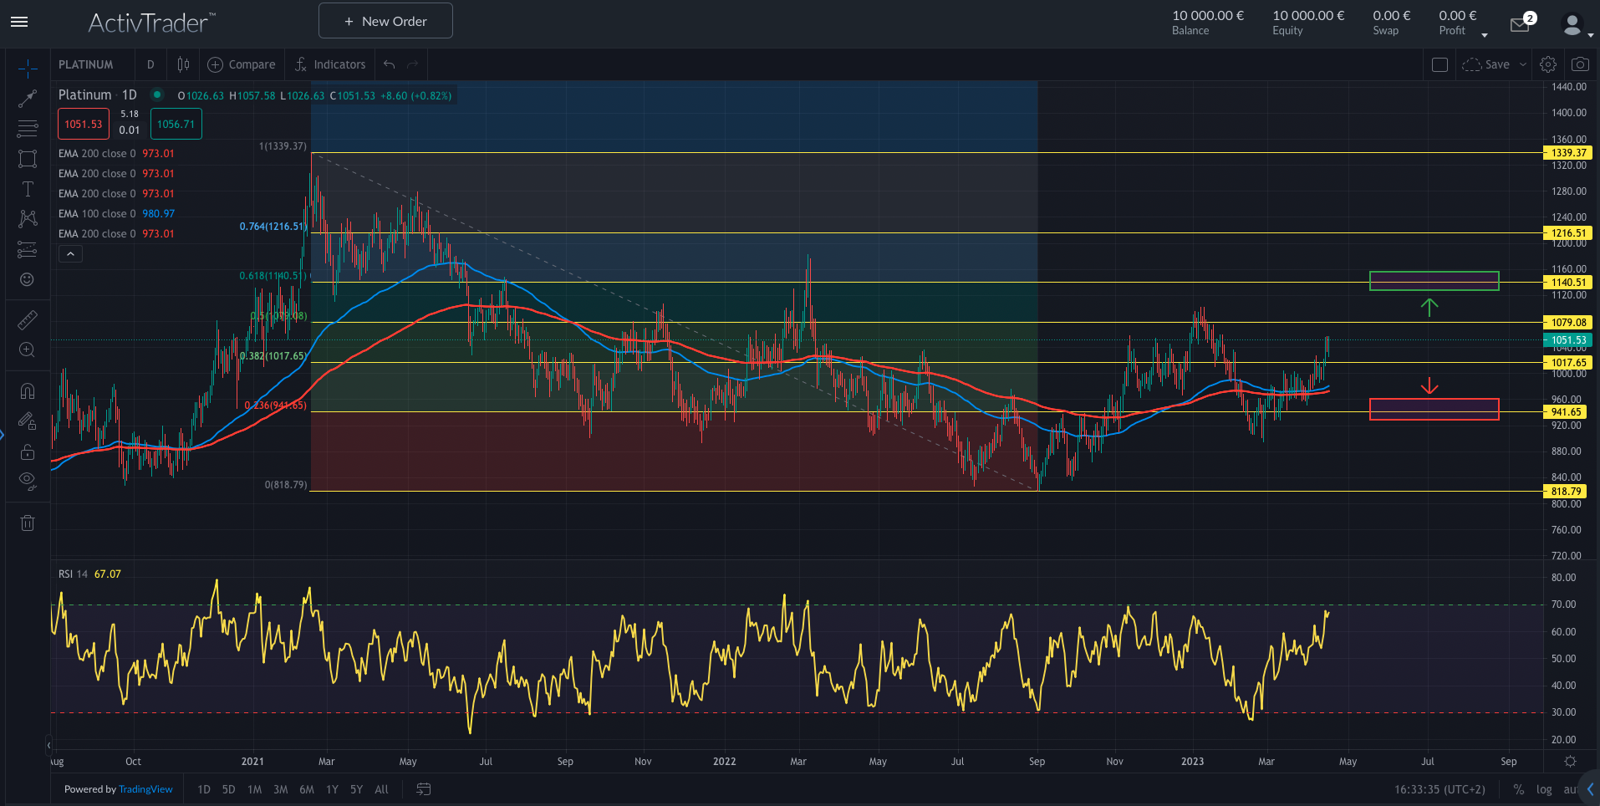This screenshot has height=806, width=1600.
Task: Expand the Save dropdown chevron
Action: pos(1523,64)
